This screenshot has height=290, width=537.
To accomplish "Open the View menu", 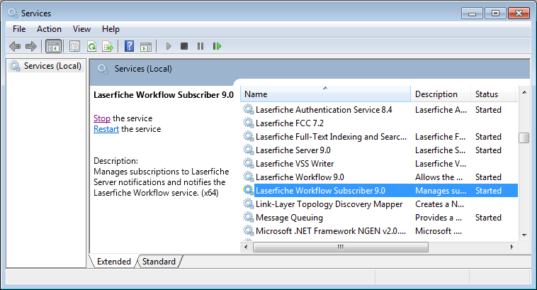I will 81,29.
